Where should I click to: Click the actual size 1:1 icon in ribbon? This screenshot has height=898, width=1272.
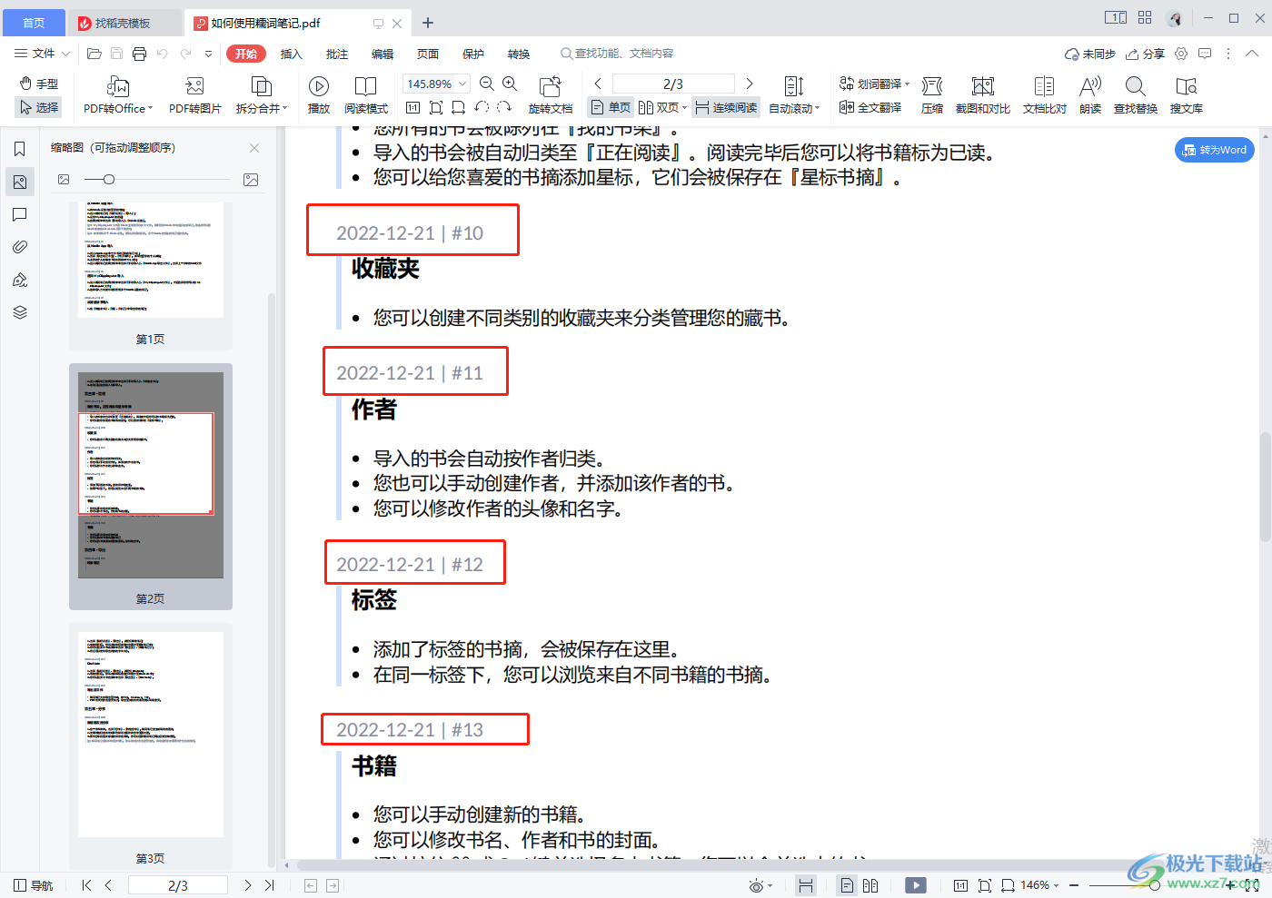412,107
